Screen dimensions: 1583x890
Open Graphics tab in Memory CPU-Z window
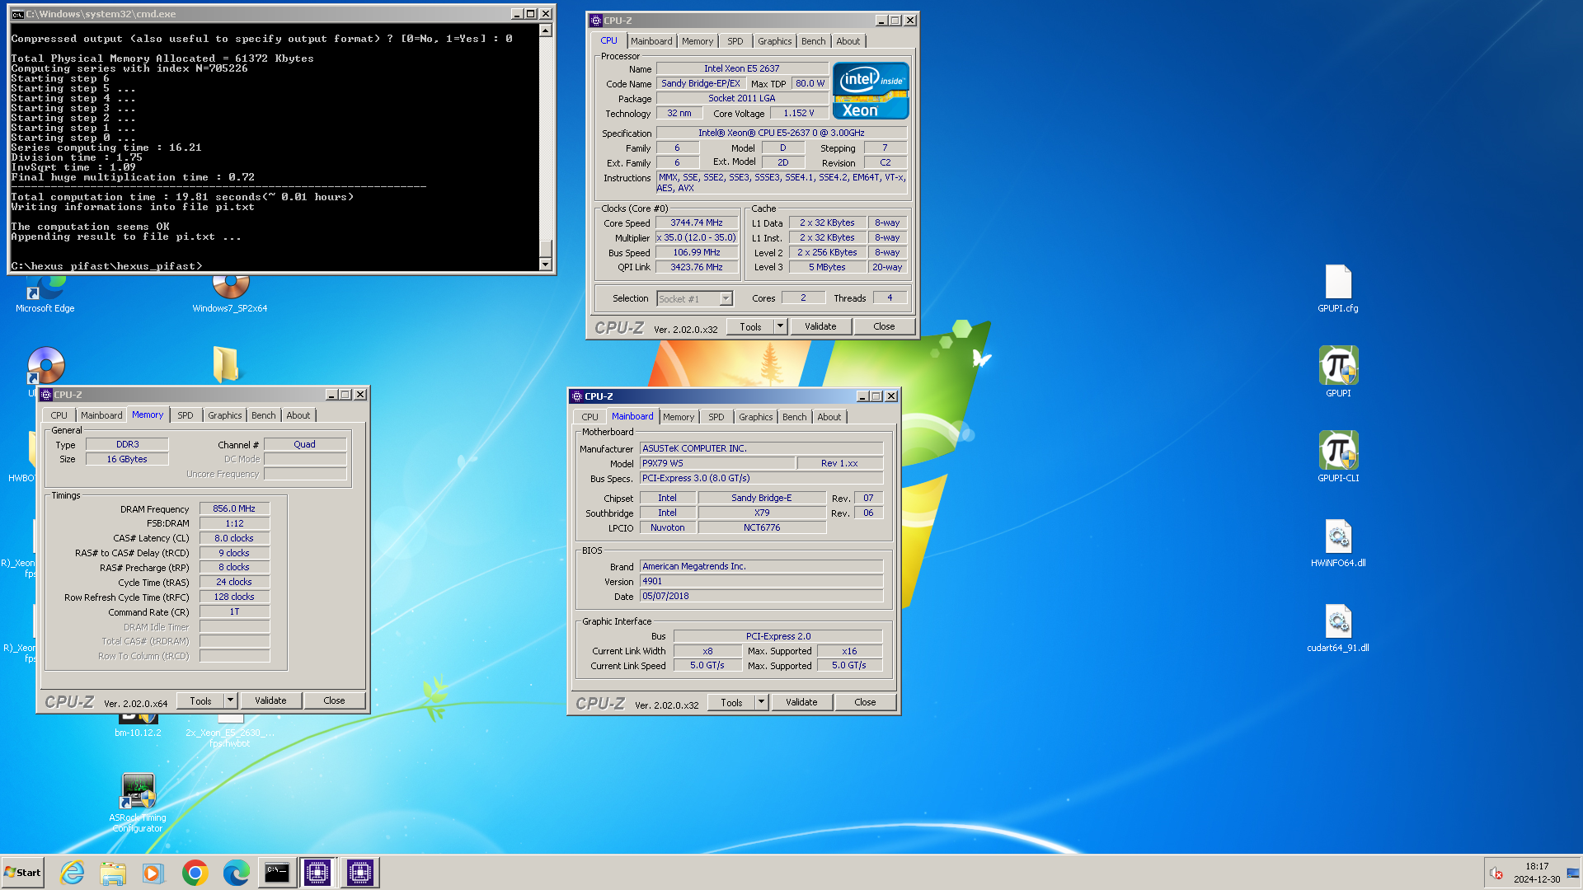[x=225, y=415]
